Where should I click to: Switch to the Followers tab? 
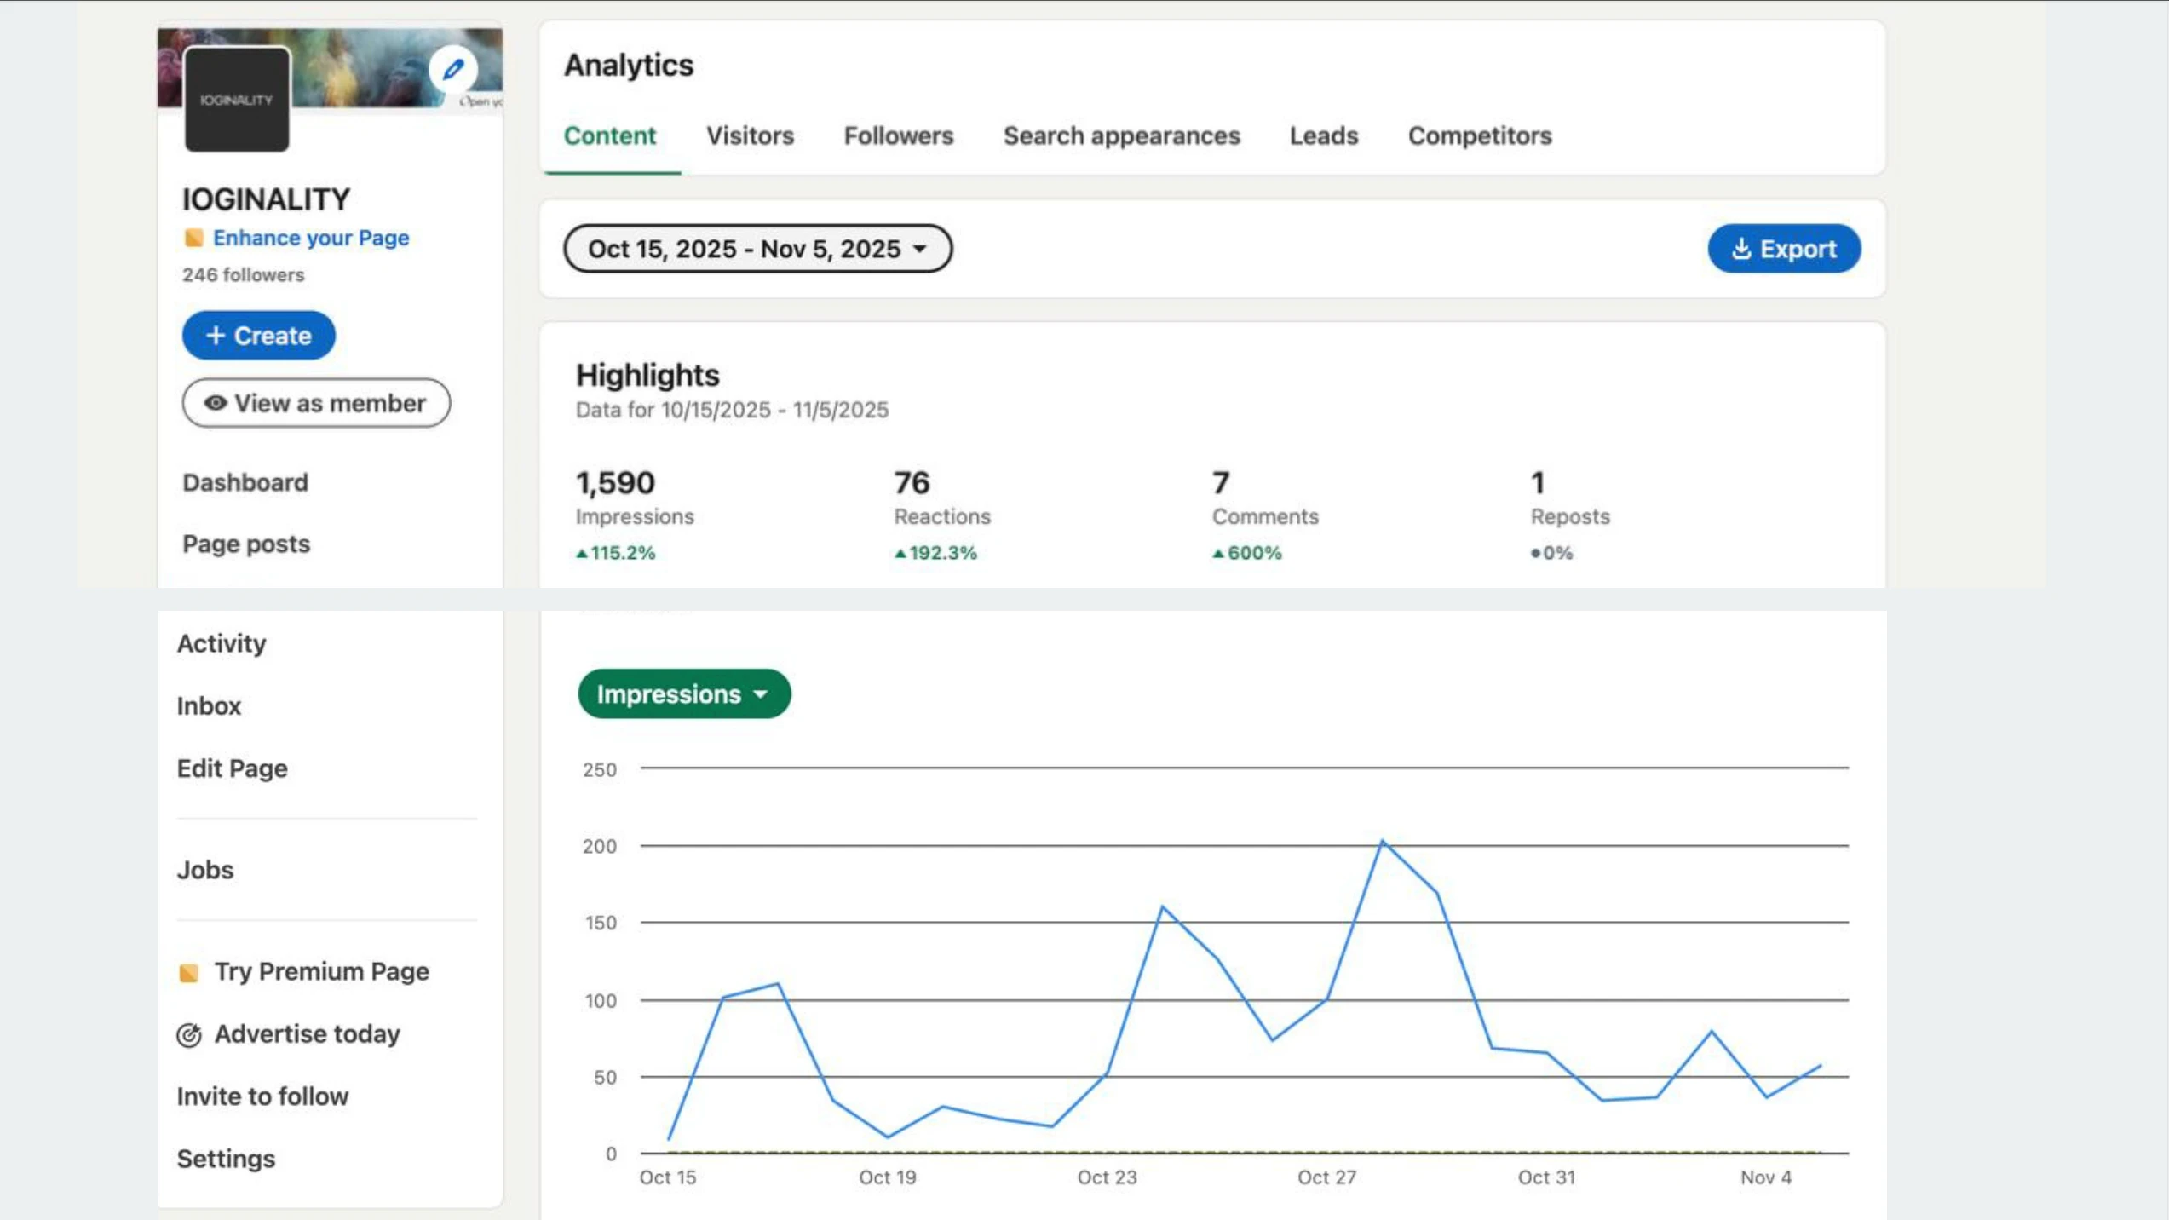[x=898, y=136]
